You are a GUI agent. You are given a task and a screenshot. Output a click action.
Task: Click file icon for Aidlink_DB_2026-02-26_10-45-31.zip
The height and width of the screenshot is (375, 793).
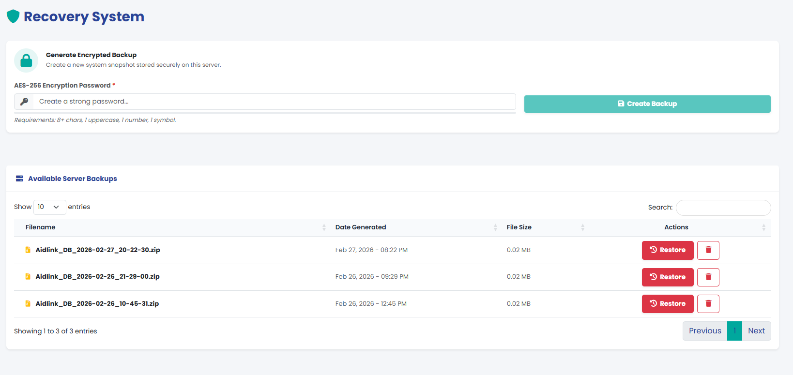[28, 304]
